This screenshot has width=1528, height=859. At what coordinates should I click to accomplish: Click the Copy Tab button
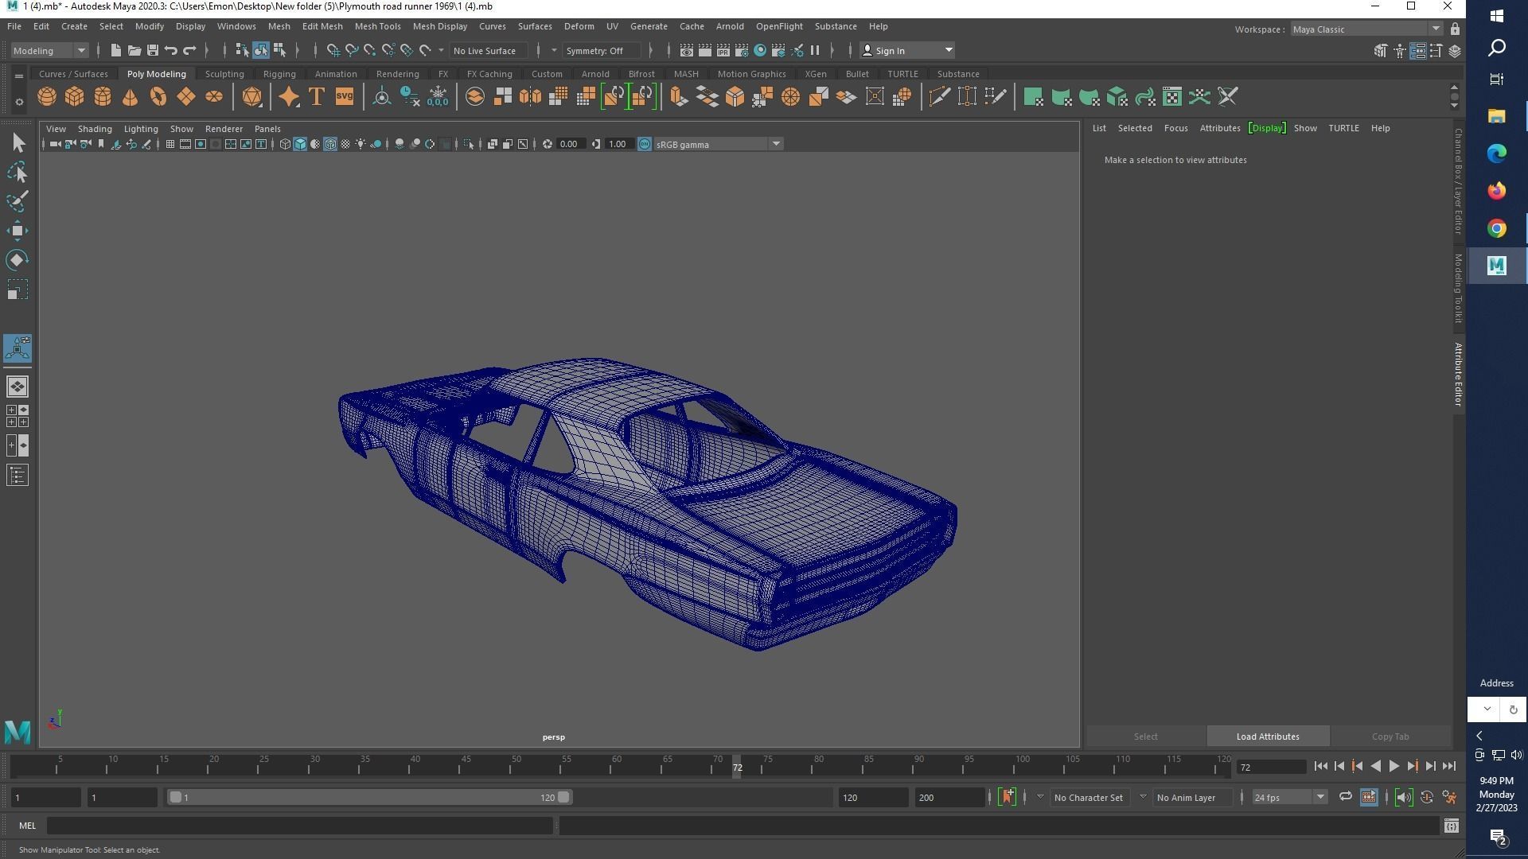(1390, 737)
